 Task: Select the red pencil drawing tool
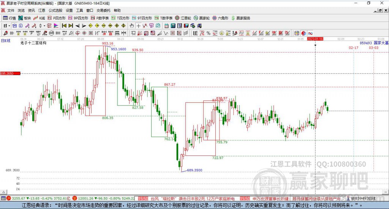(x=5, y=33)
